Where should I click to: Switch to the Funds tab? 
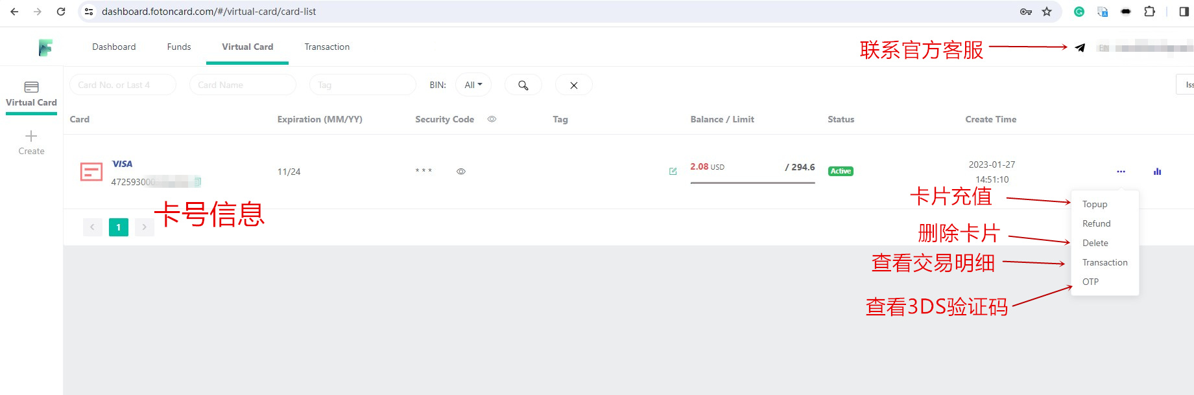coord(179,47)
